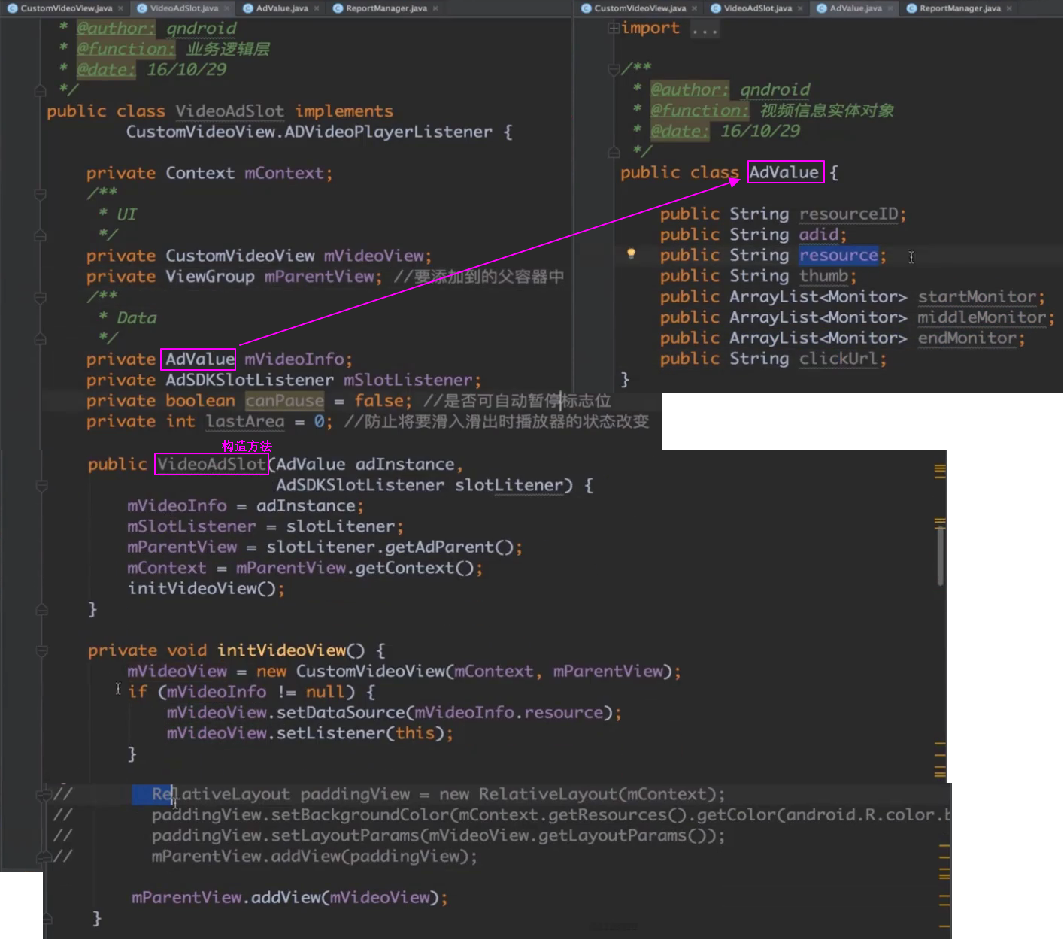This screenshot has height=940, width=1064.
Task: Click the class icon on the left ReportManager.java tab
Action: [x=338, y=8]
